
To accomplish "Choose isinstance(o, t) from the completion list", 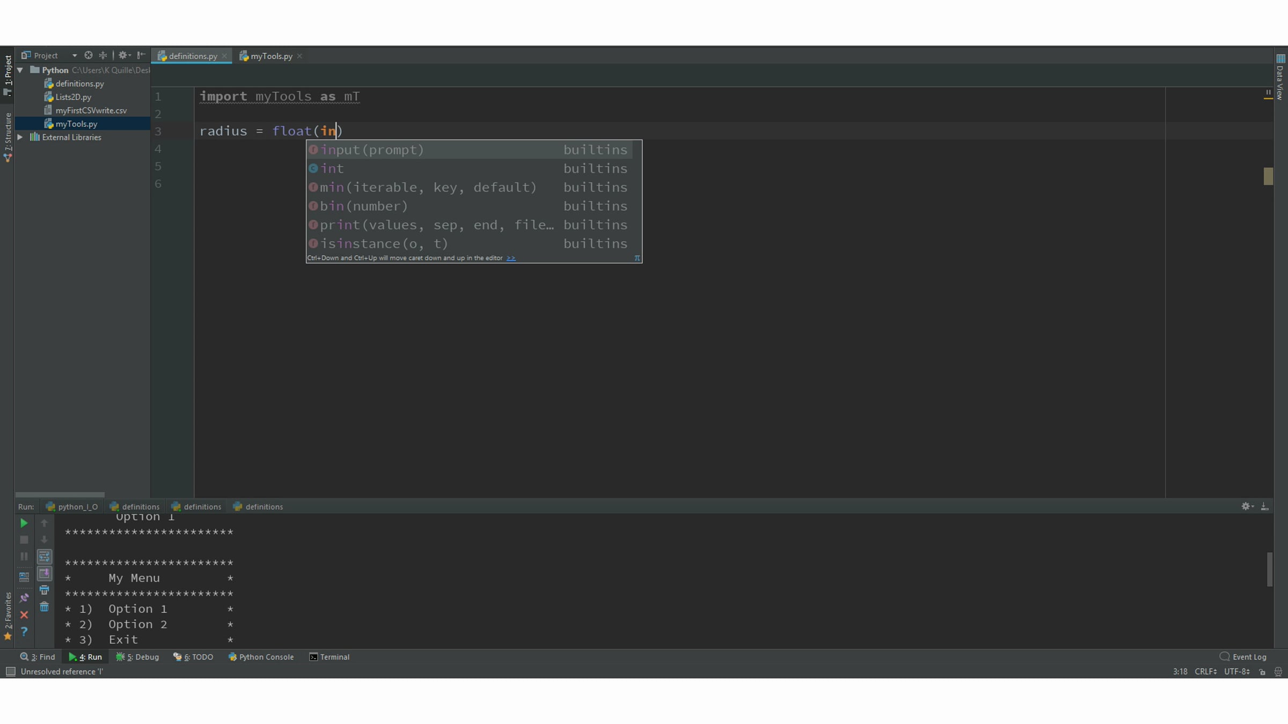I will coord(470,243).
